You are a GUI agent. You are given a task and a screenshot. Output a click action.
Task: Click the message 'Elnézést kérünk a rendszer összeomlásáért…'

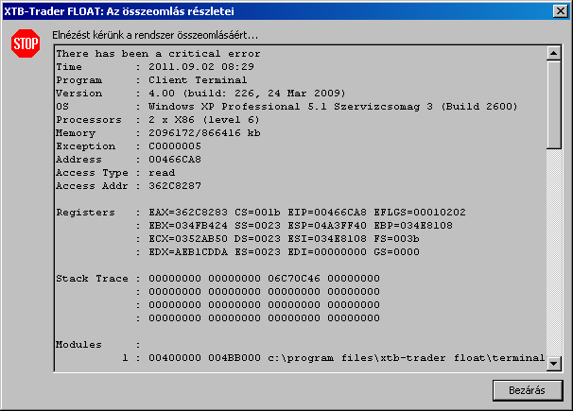(155, 35)
